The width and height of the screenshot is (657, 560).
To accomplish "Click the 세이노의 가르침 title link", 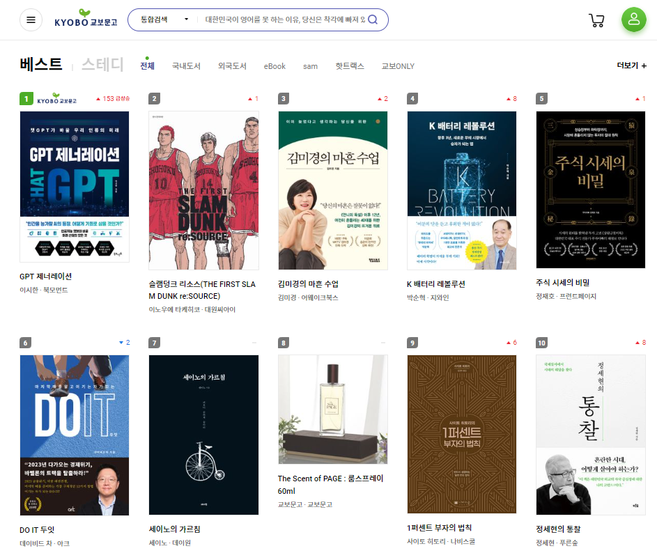I will 174,529.
